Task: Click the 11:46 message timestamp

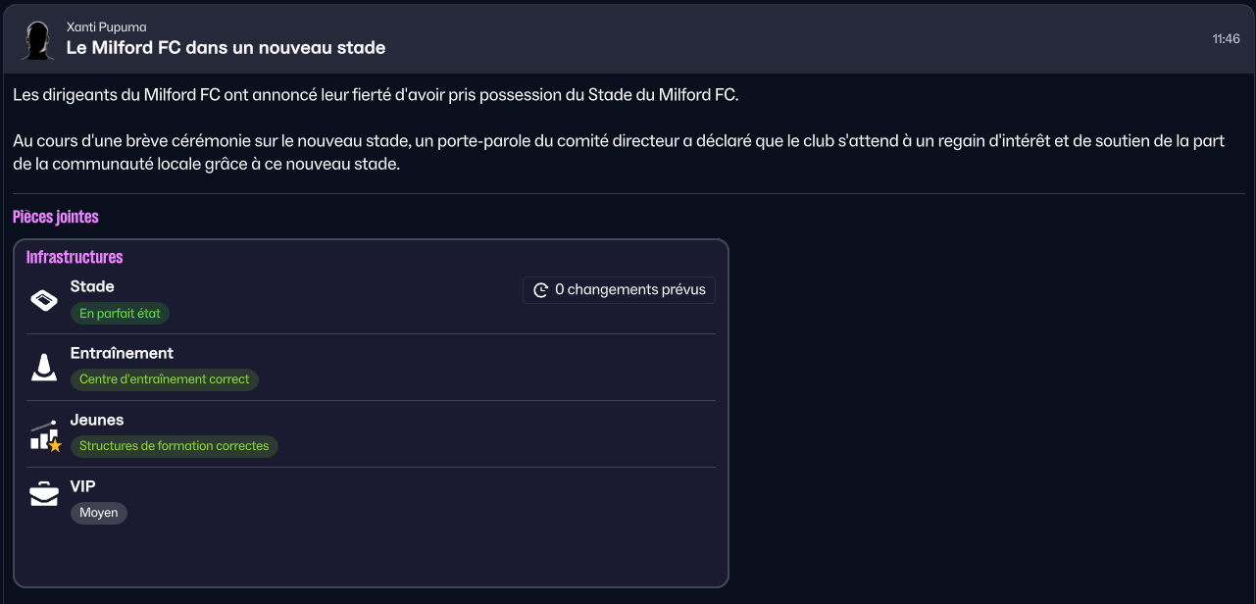Action: point(1226,39)
